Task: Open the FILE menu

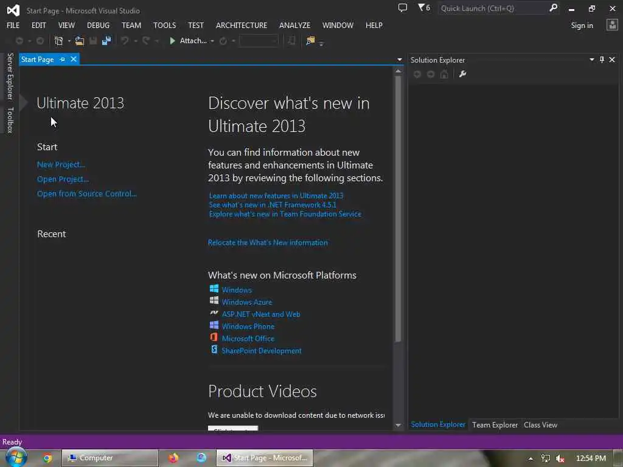Action: point(13,25)
